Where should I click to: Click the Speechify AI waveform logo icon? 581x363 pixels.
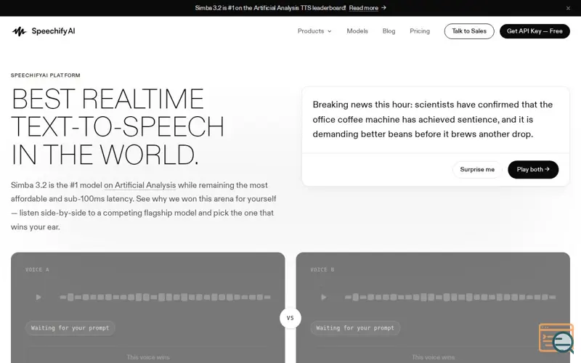20,31
